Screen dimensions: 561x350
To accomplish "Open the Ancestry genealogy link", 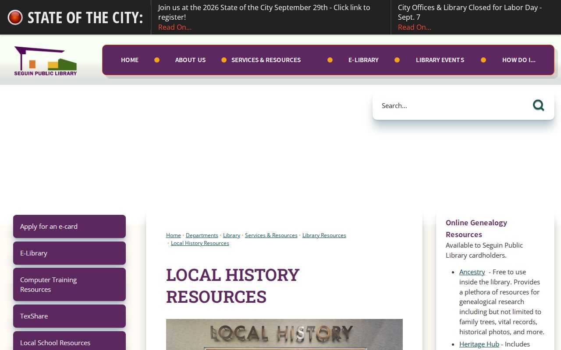I will [x=472, y=272].
